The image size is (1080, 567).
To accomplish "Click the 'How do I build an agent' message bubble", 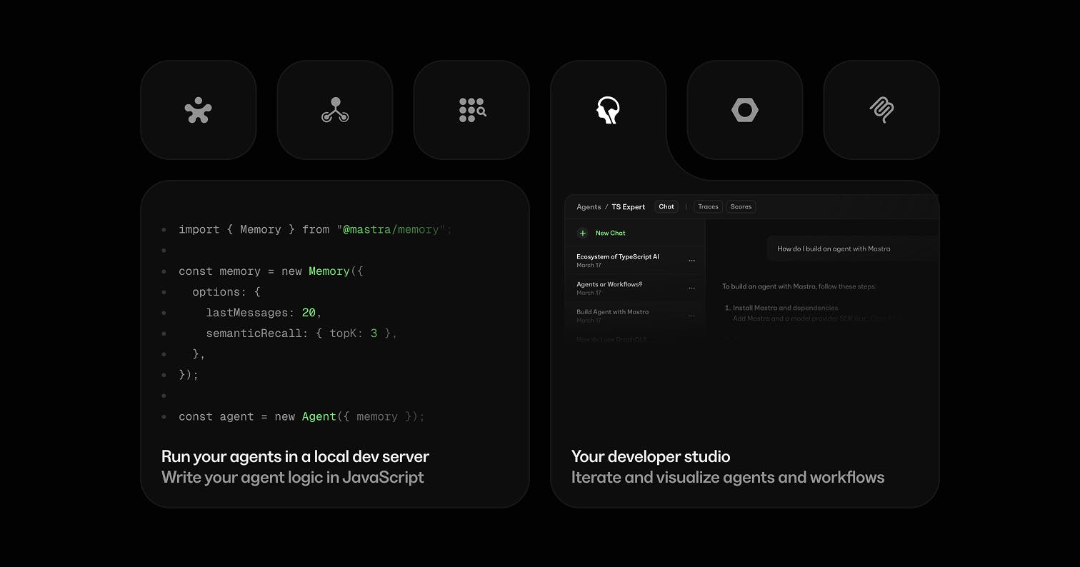I will point(853,249).
